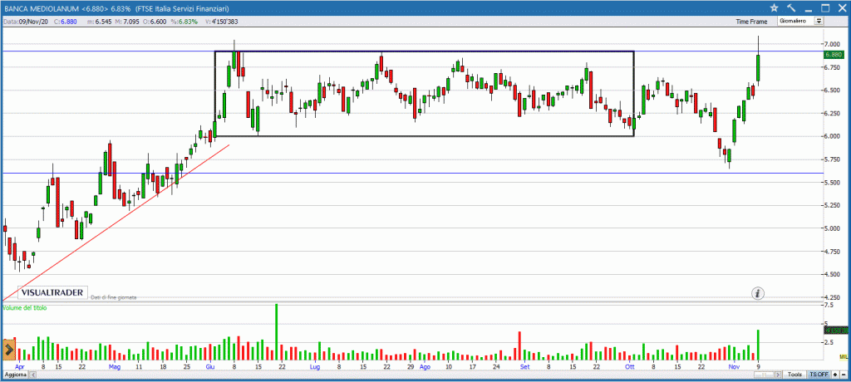Screen dimensions: 851x382
Task: Click the Data:09/Nov/20 date field
Action: coord(26,22)
